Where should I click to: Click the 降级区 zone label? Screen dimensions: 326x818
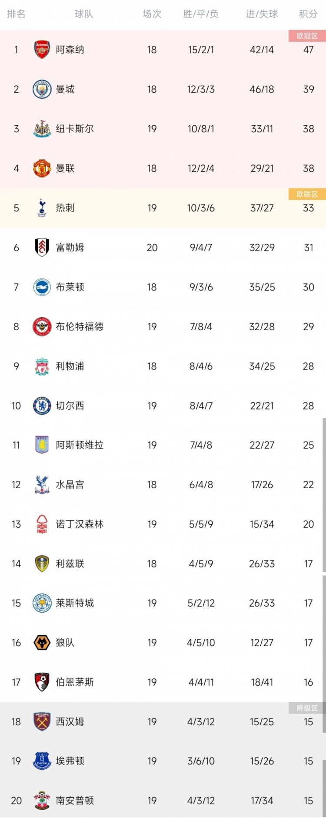coord(307,708)
